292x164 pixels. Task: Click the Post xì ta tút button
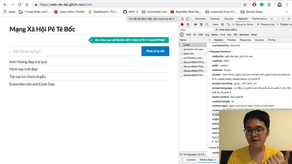(155, 51)
